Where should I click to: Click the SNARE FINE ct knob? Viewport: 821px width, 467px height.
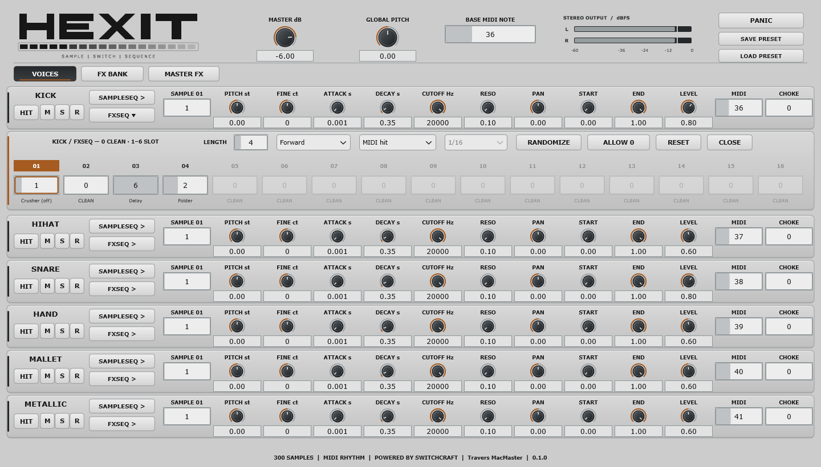(287, 281)
